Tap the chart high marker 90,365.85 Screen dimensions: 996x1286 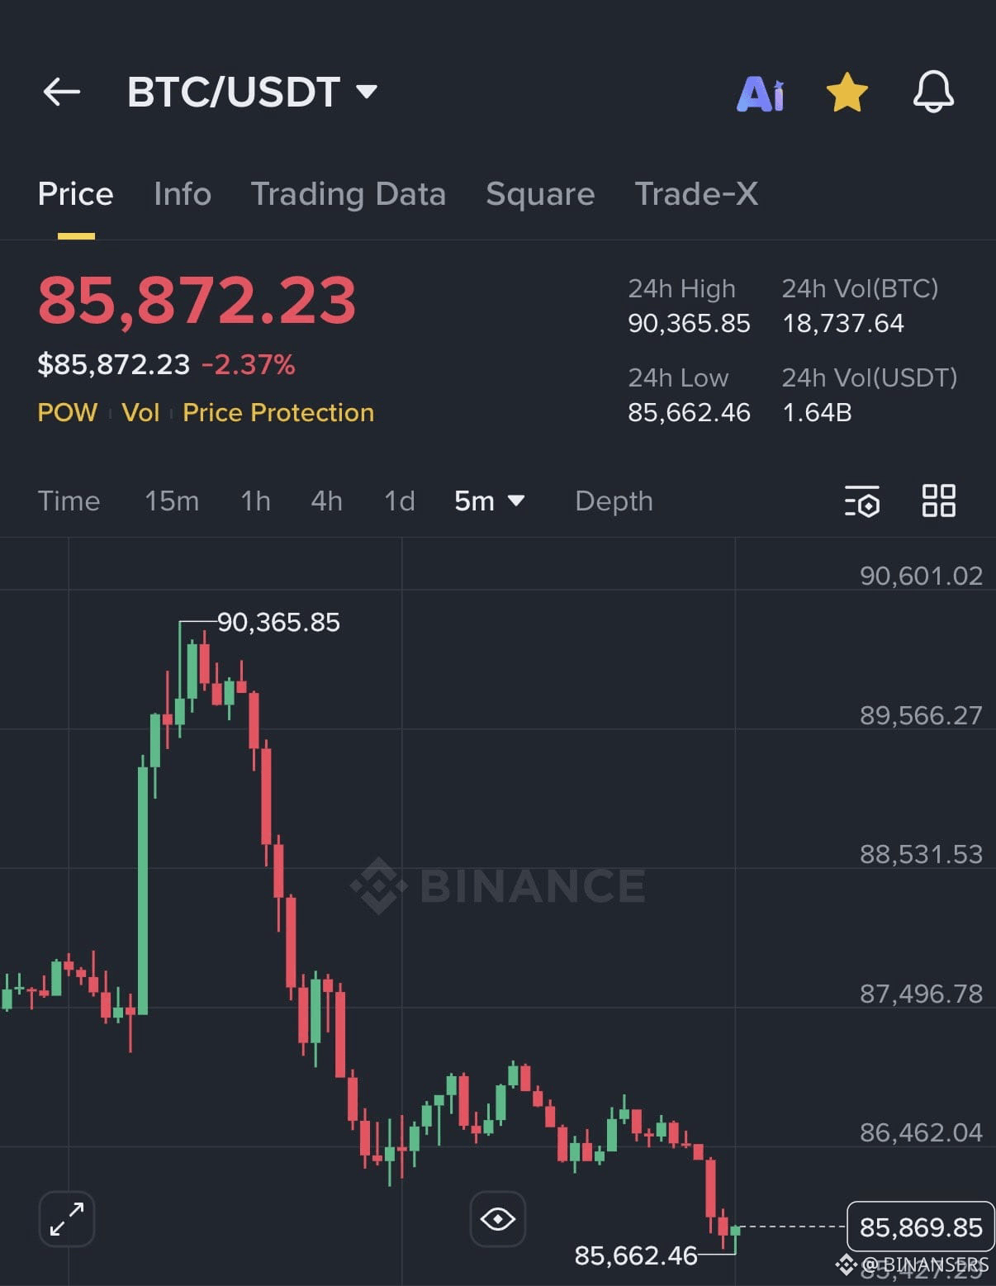(278, 622)
